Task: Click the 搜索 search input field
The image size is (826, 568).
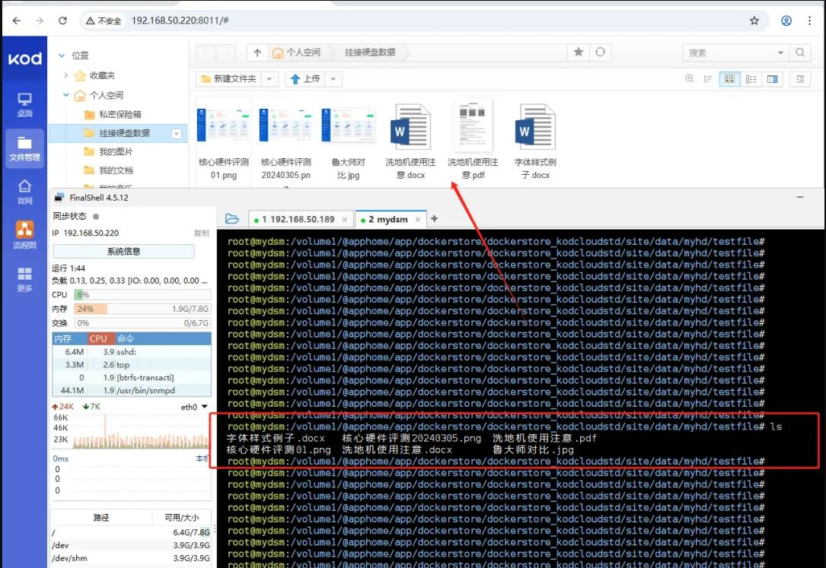Action: (731, 52)
